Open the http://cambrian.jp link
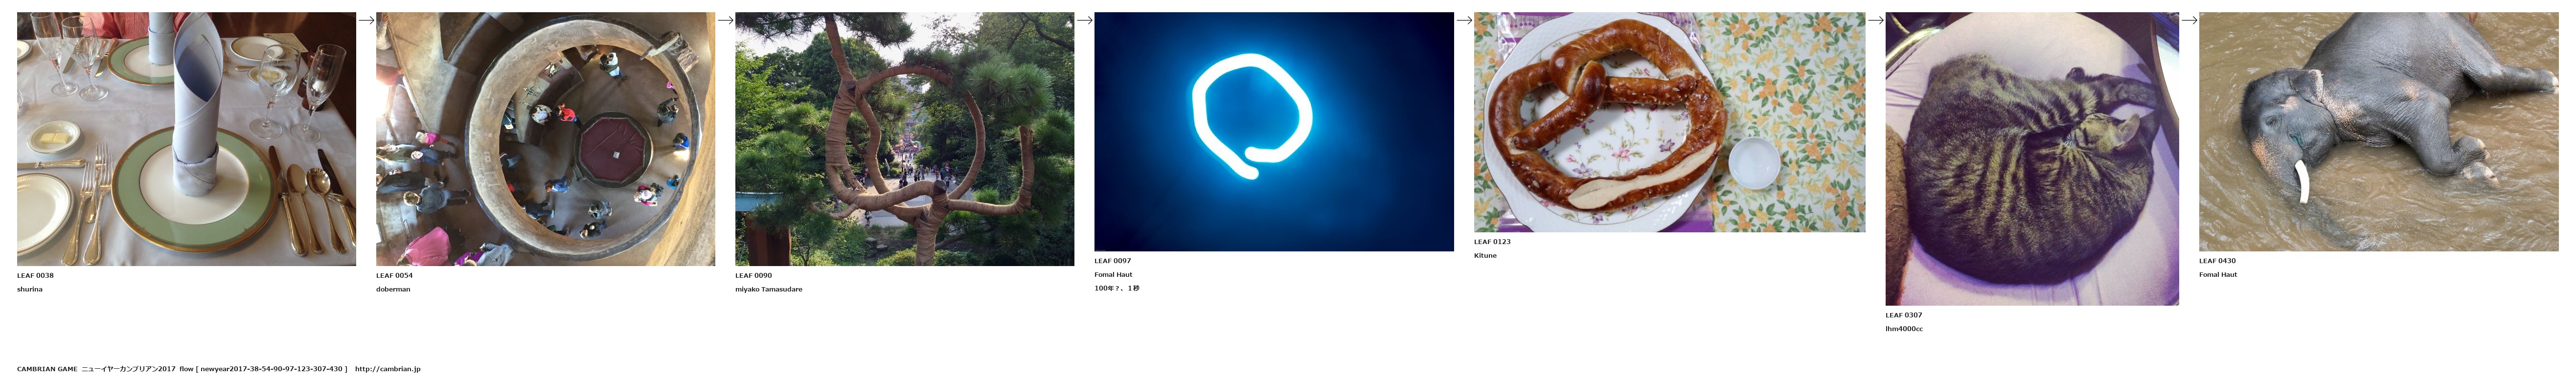Viewport: 2576px width, 381px height. 388,369
